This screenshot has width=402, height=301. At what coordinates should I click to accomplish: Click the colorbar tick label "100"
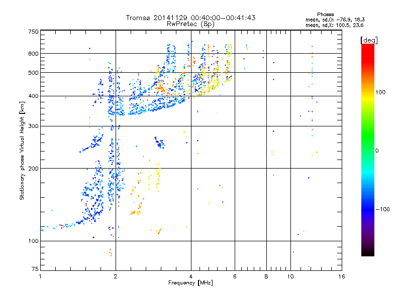(x=380, y=92)
